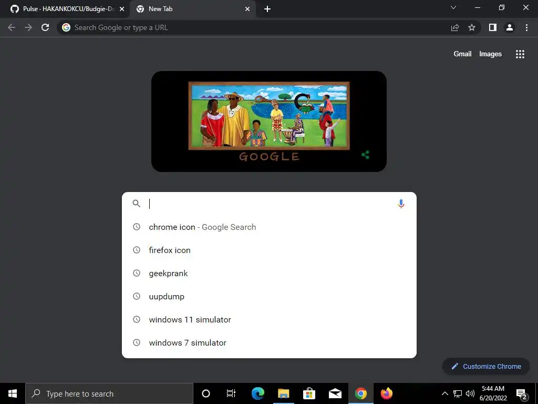538x404 pixels.
Task: Open File Explorer from the taskbar
Action: click(x=283, y=393)
